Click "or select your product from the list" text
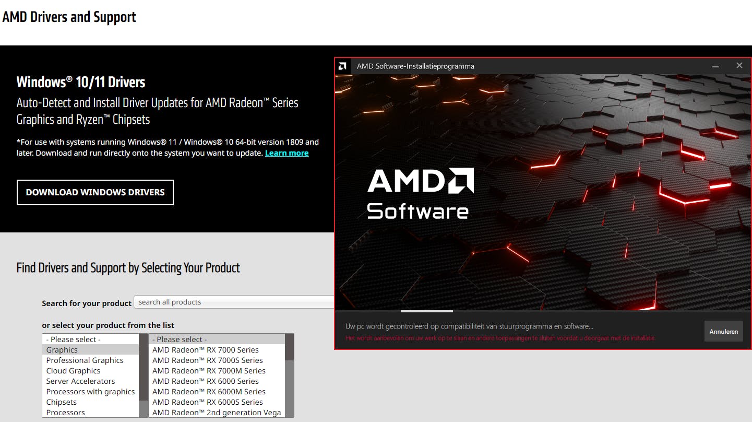Viewport: 752px width, 422px height. click(x=108, y=325)
